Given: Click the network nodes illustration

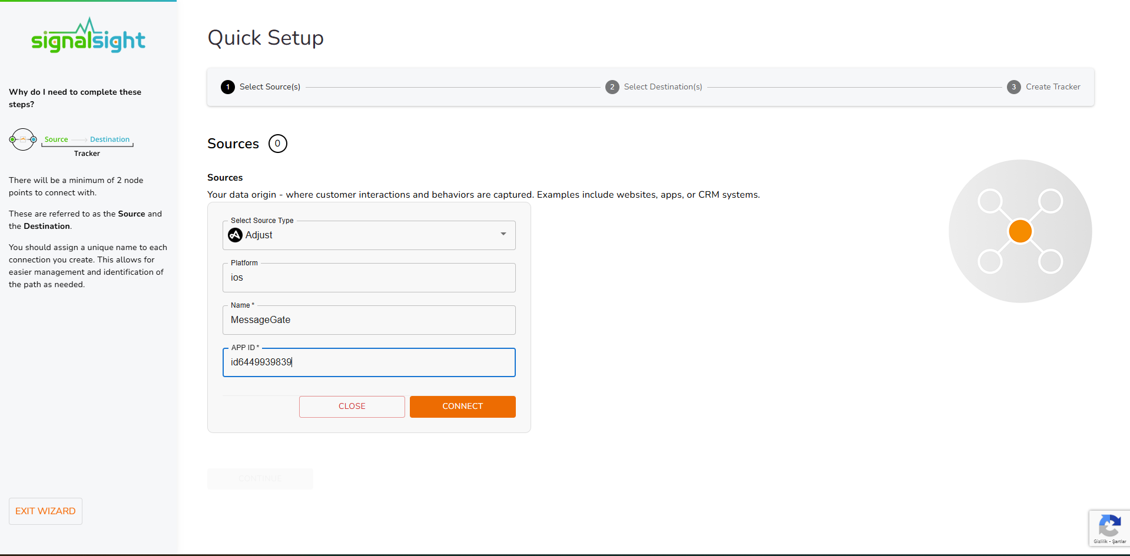Looking at the screenshot, I should point(1020,231).
